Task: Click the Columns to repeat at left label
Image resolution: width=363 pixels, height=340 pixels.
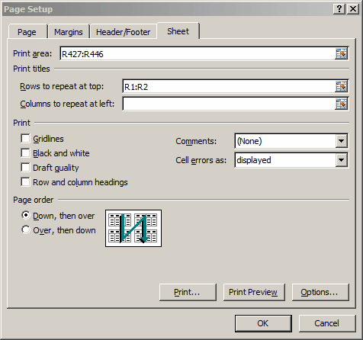Action: coord(67,104)
